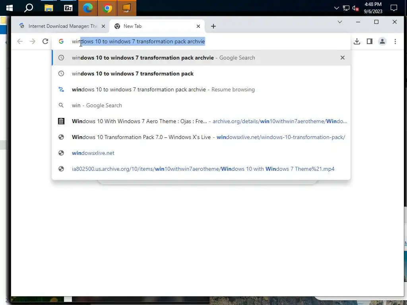Open the profile avatar menu
This screenshot has height=305, width=407.
(x=382, y=41)
